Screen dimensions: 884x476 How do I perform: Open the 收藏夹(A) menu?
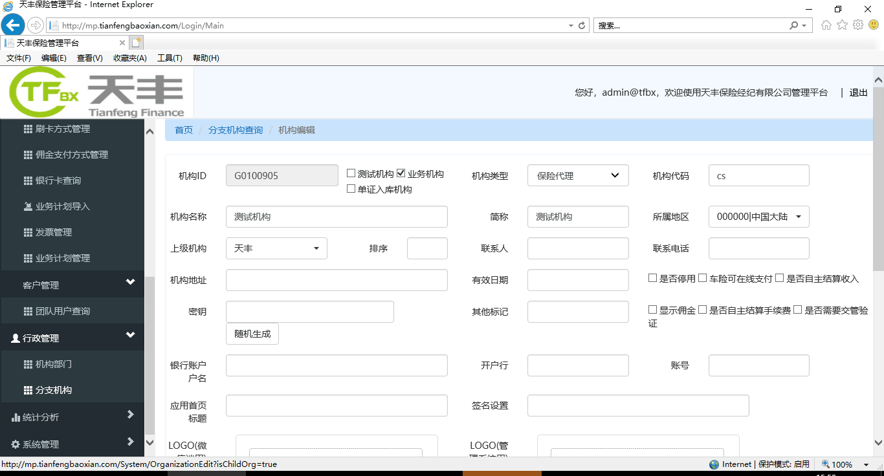129,58
